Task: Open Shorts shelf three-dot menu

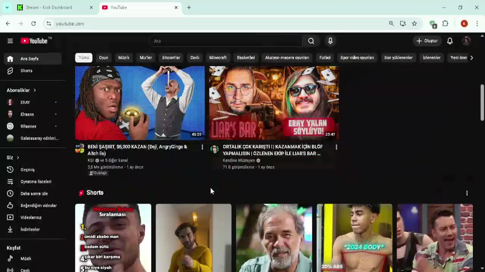Action: pyautogui.click(x=467, y=193)
